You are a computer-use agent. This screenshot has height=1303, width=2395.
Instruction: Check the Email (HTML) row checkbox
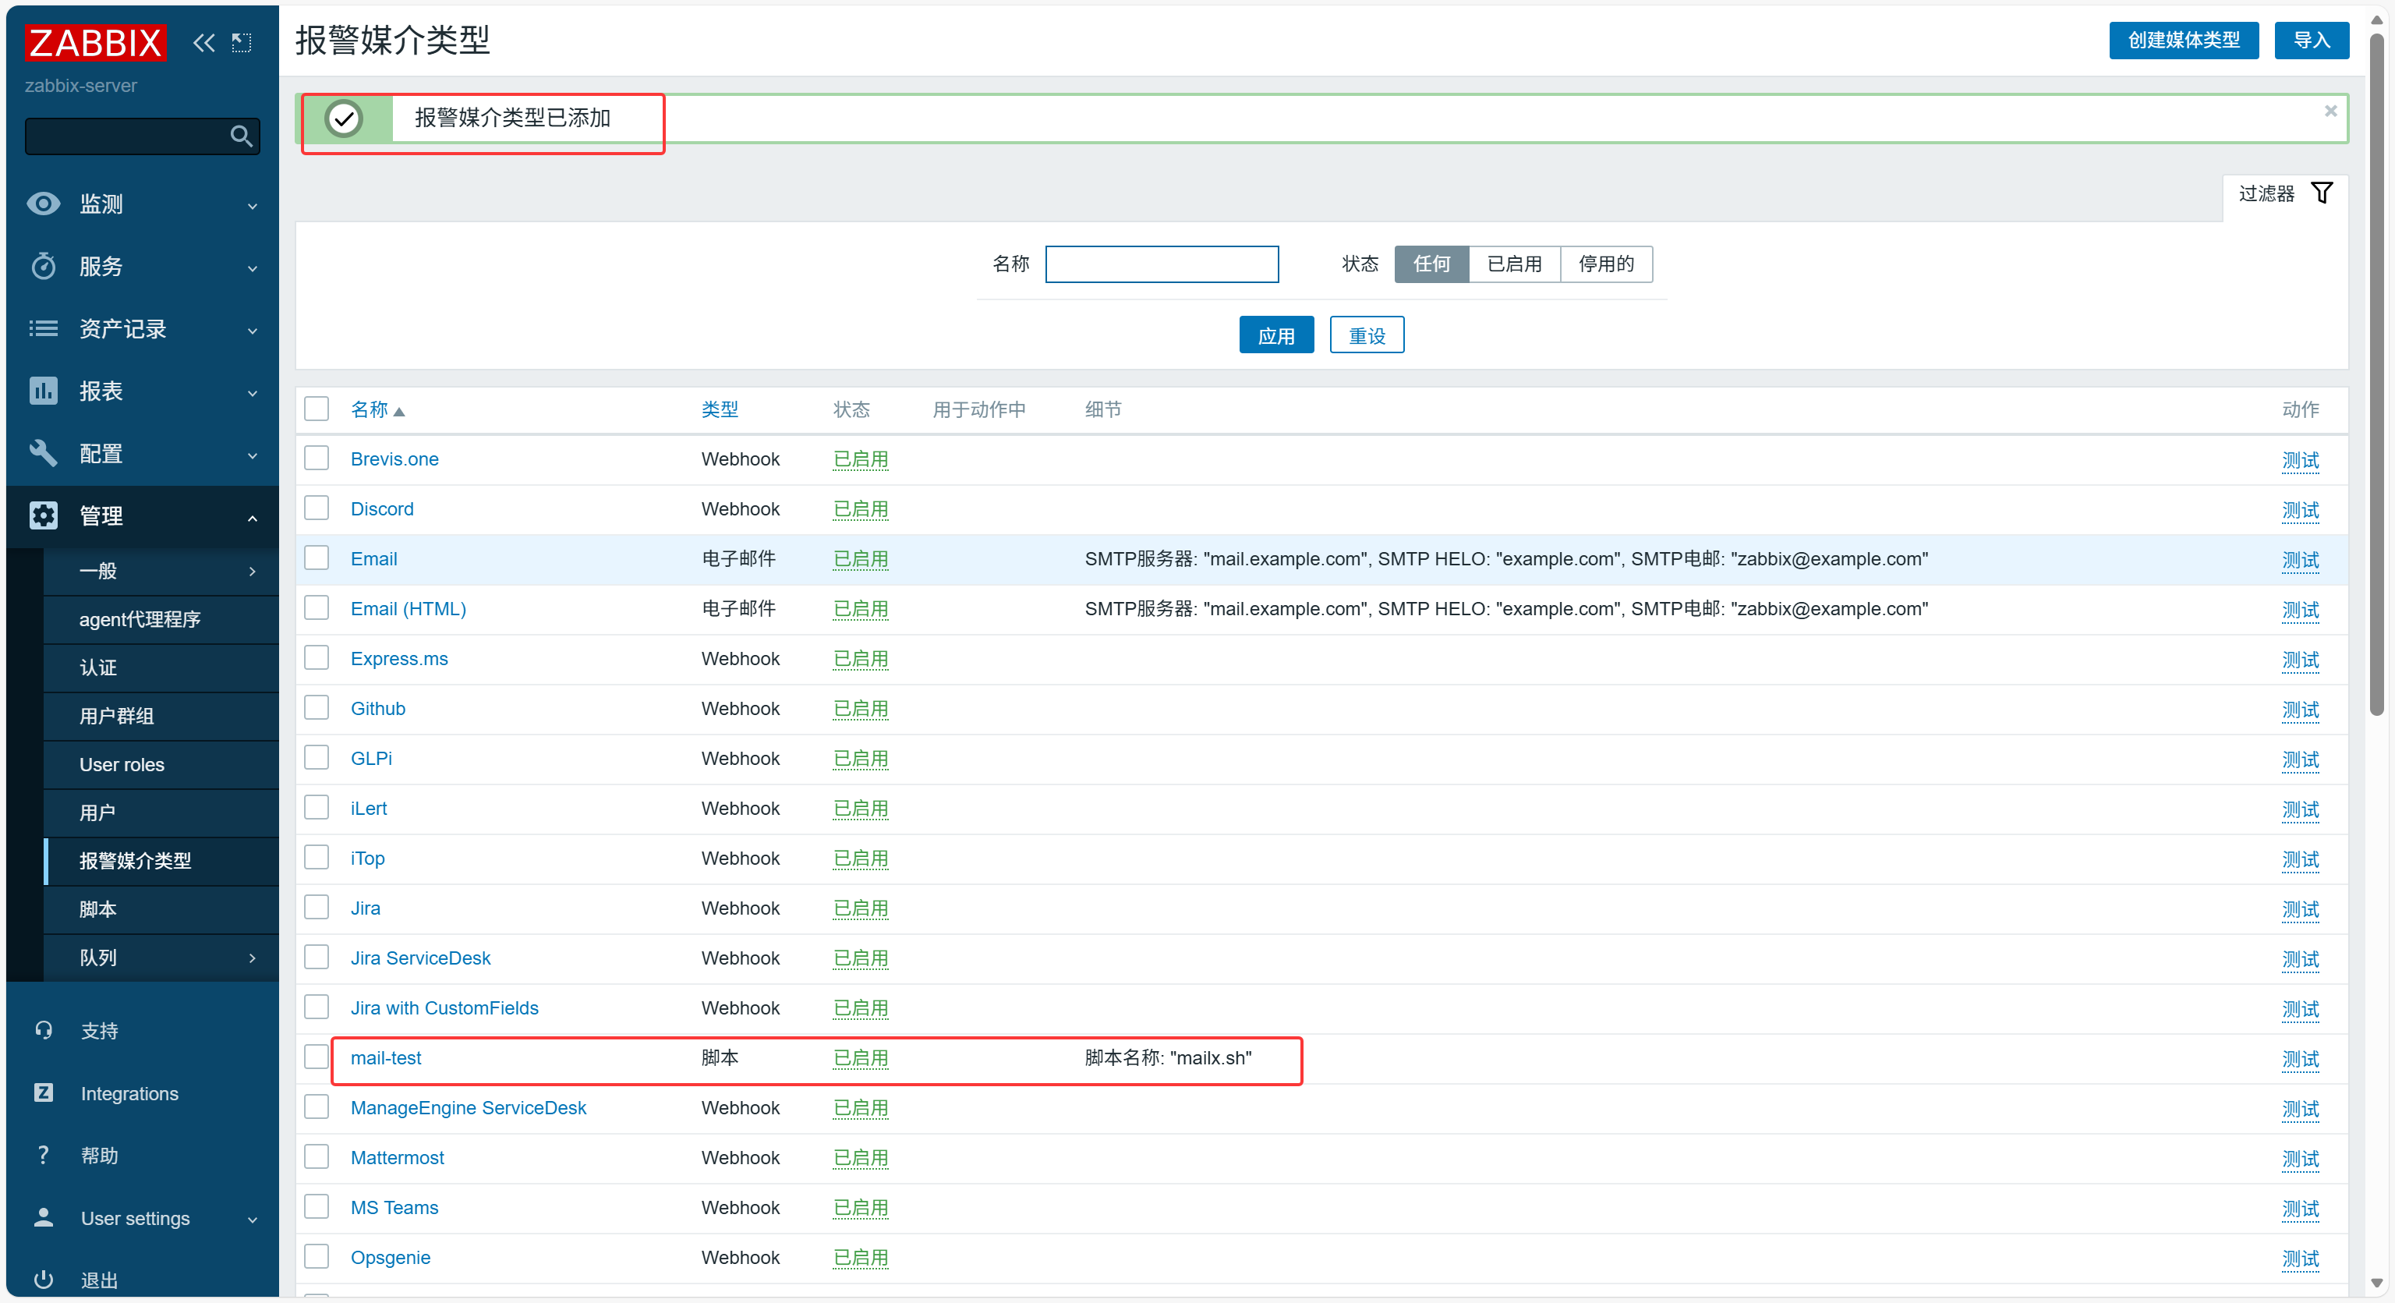pos(317,607)
